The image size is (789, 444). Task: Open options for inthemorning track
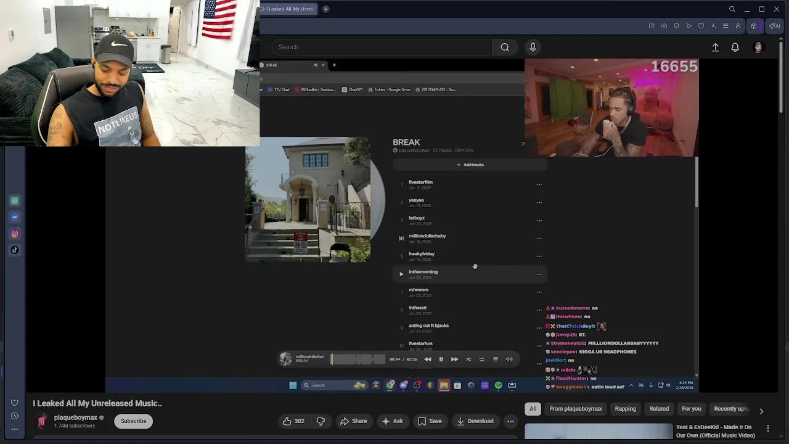pos(539,274)
